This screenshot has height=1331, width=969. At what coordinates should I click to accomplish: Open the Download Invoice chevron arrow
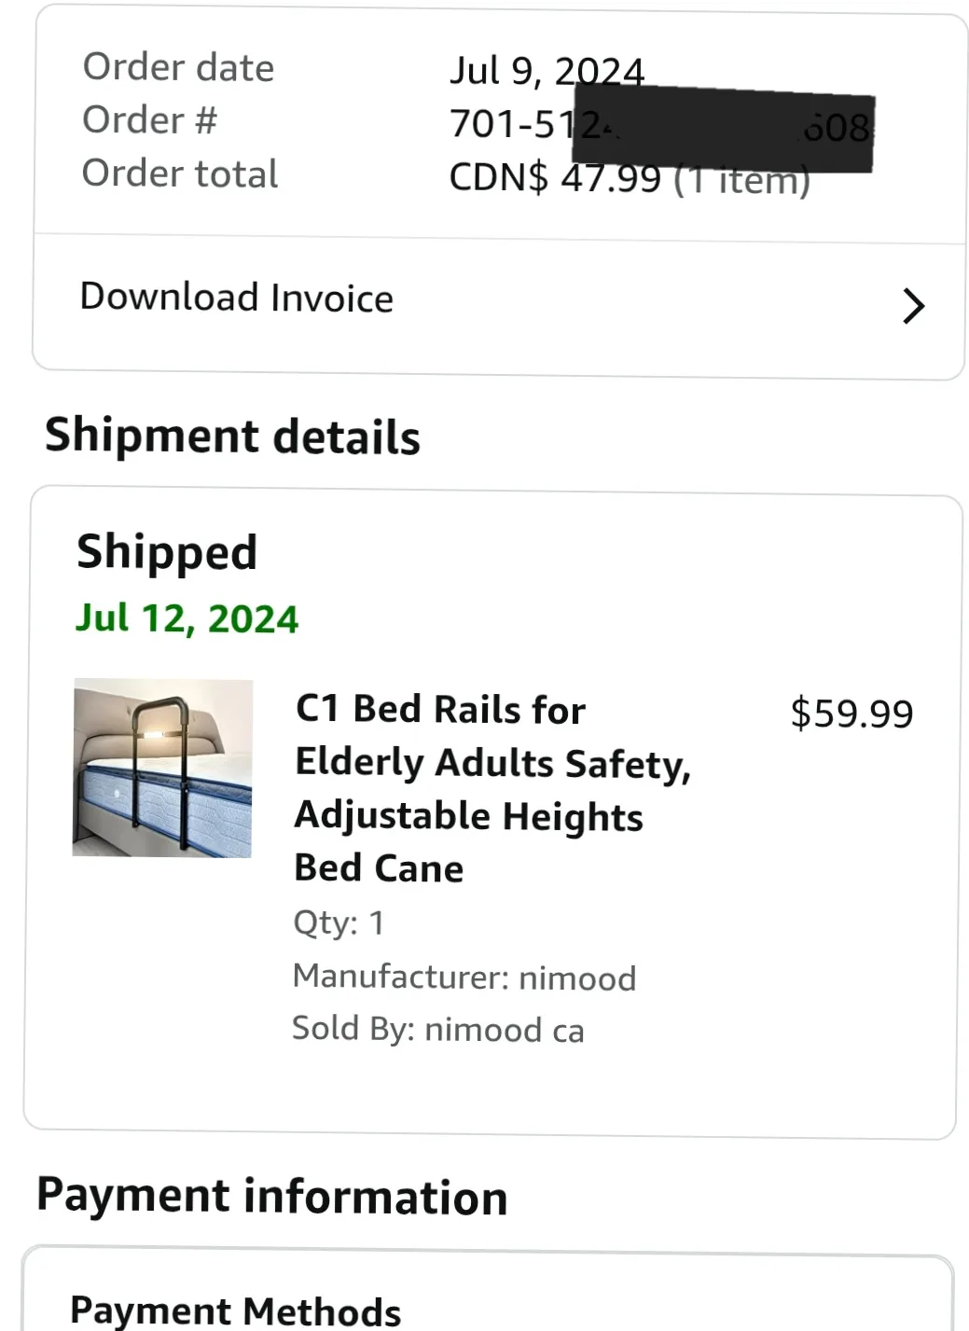(x=912, y=306)
